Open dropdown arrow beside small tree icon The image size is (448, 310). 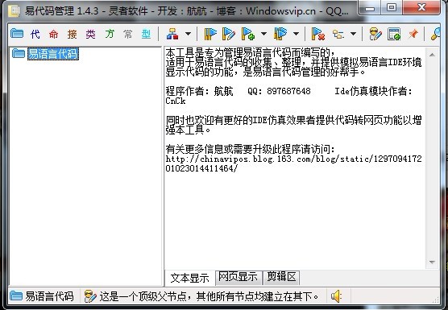click(353, 34)
